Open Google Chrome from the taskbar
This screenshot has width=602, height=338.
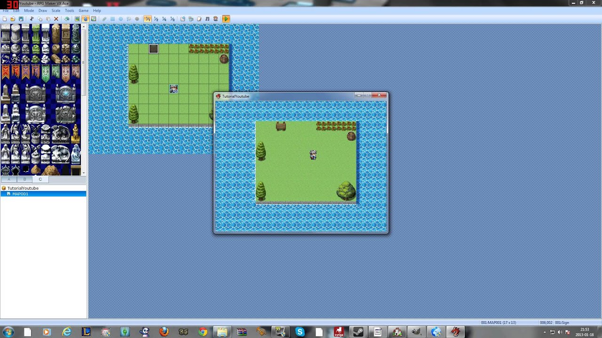point(203,332)
